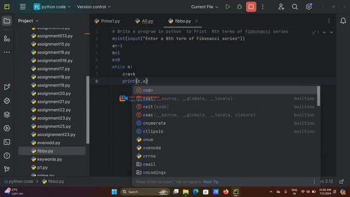350x197 pixels.
Task: Choose enumerate completion suggestion
Action: coord(225,123)
